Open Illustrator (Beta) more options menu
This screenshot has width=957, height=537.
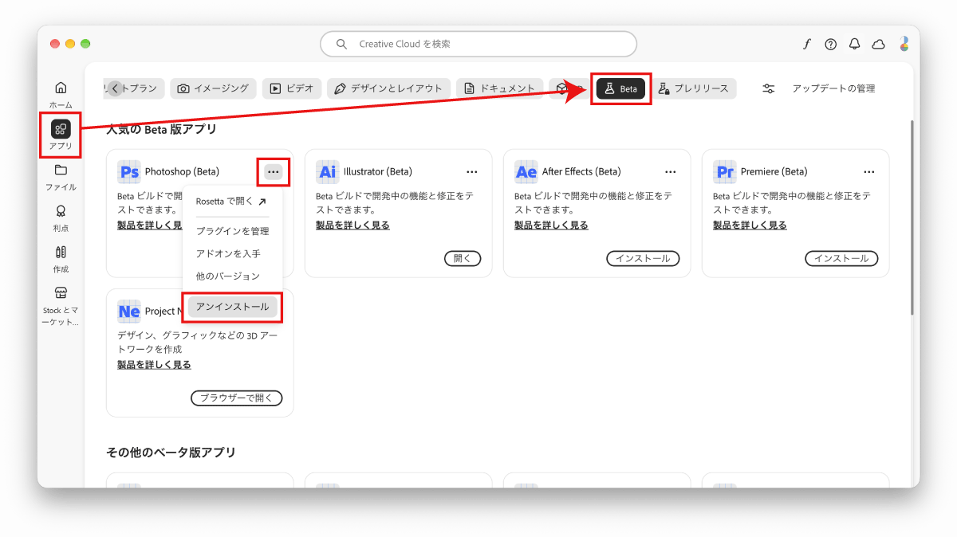(472, 171)
